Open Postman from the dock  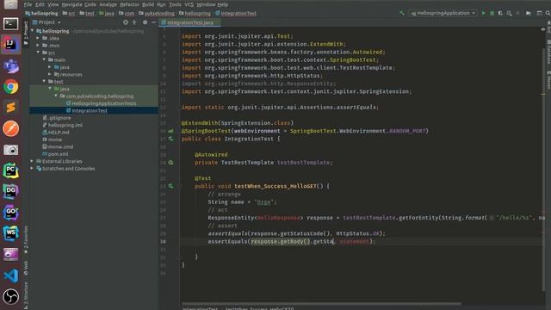point(11,128)
